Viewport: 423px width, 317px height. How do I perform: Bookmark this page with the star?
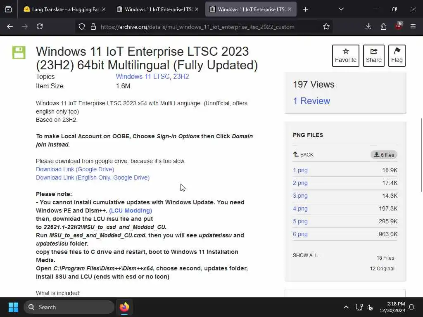326,26
